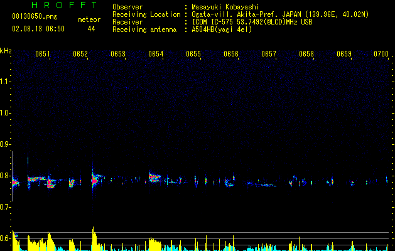Click the kHz axis unit label
The image size is (395, 251).
point(6,51)
